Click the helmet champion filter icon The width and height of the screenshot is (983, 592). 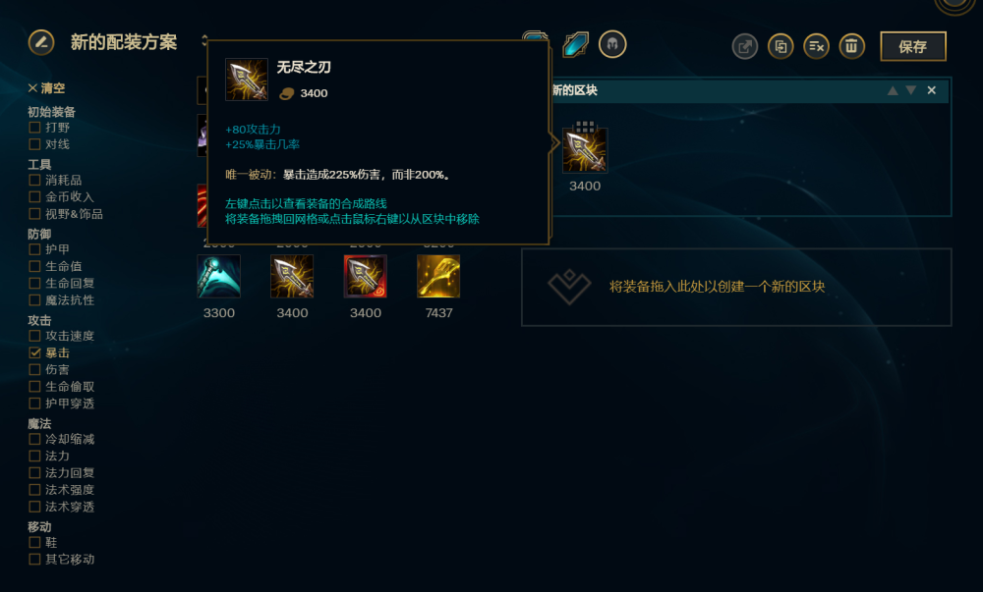click(x=612, y=44)
